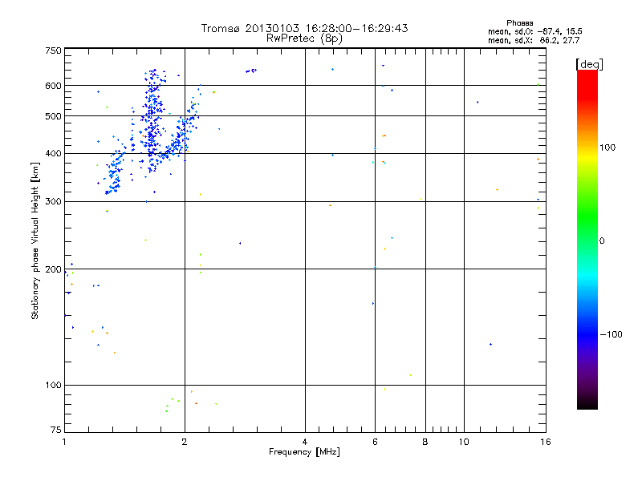Click the y-axis tick label '300'
This screenshot has height=481, width=642.
[x=54, y=202]
